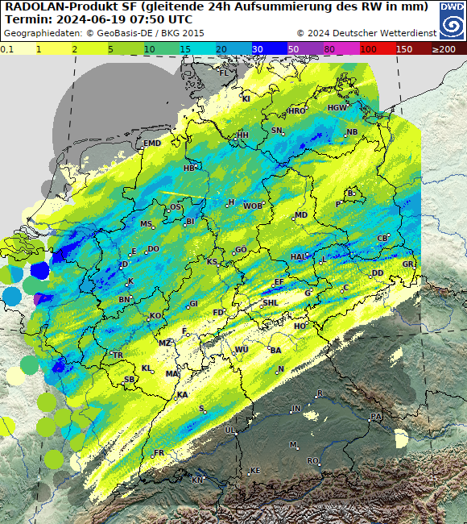
Task: Click the KE city label
Action: [x=255, y=471]
